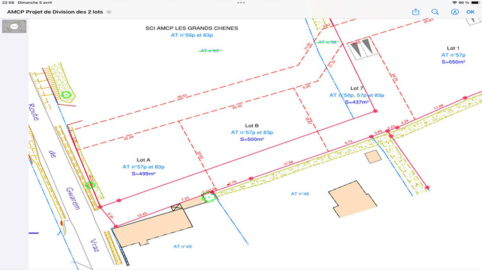Tap the title 'AMCP Projet de Division des 2 lots'
Viewport: 482px width, 270px height.
55,12
